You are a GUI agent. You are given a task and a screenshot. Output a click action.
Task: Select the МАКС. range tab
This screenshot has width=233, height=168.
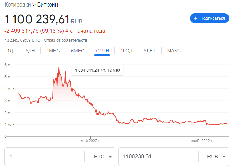pyautogui.click(x=174, y=51)
